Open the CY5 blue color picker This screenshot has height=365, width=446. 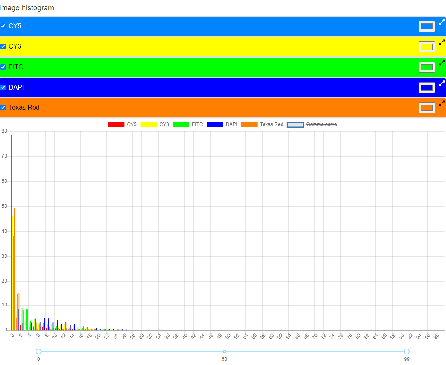click(426, 27)
